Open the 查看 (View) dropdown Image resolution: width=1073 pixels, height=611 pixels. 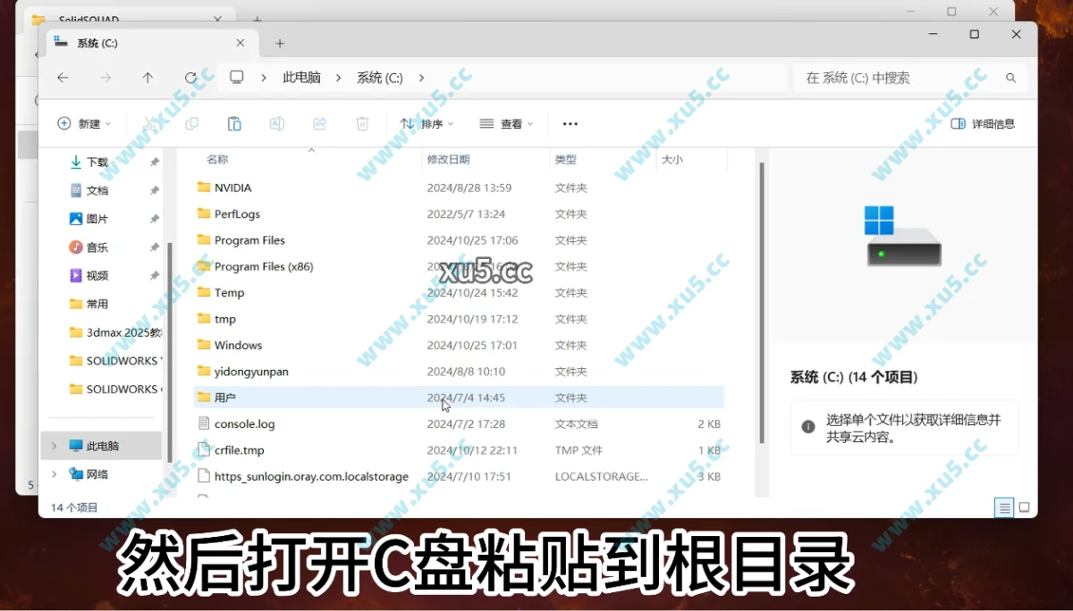tap(506, 123)
